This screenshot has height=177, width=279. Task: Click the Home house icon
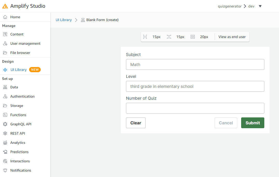click(5, 17)
